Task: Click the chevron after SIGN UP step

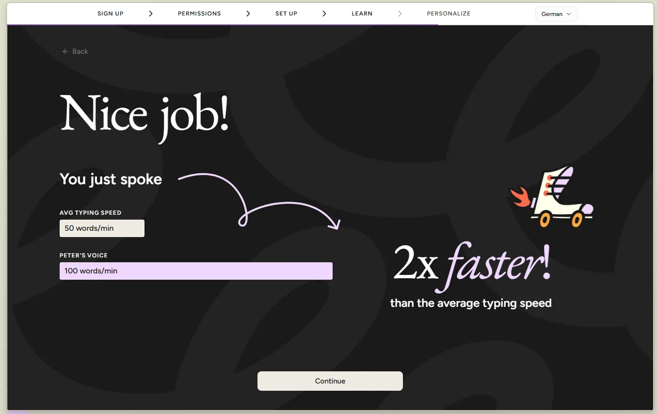Action: tap(151, 14)
